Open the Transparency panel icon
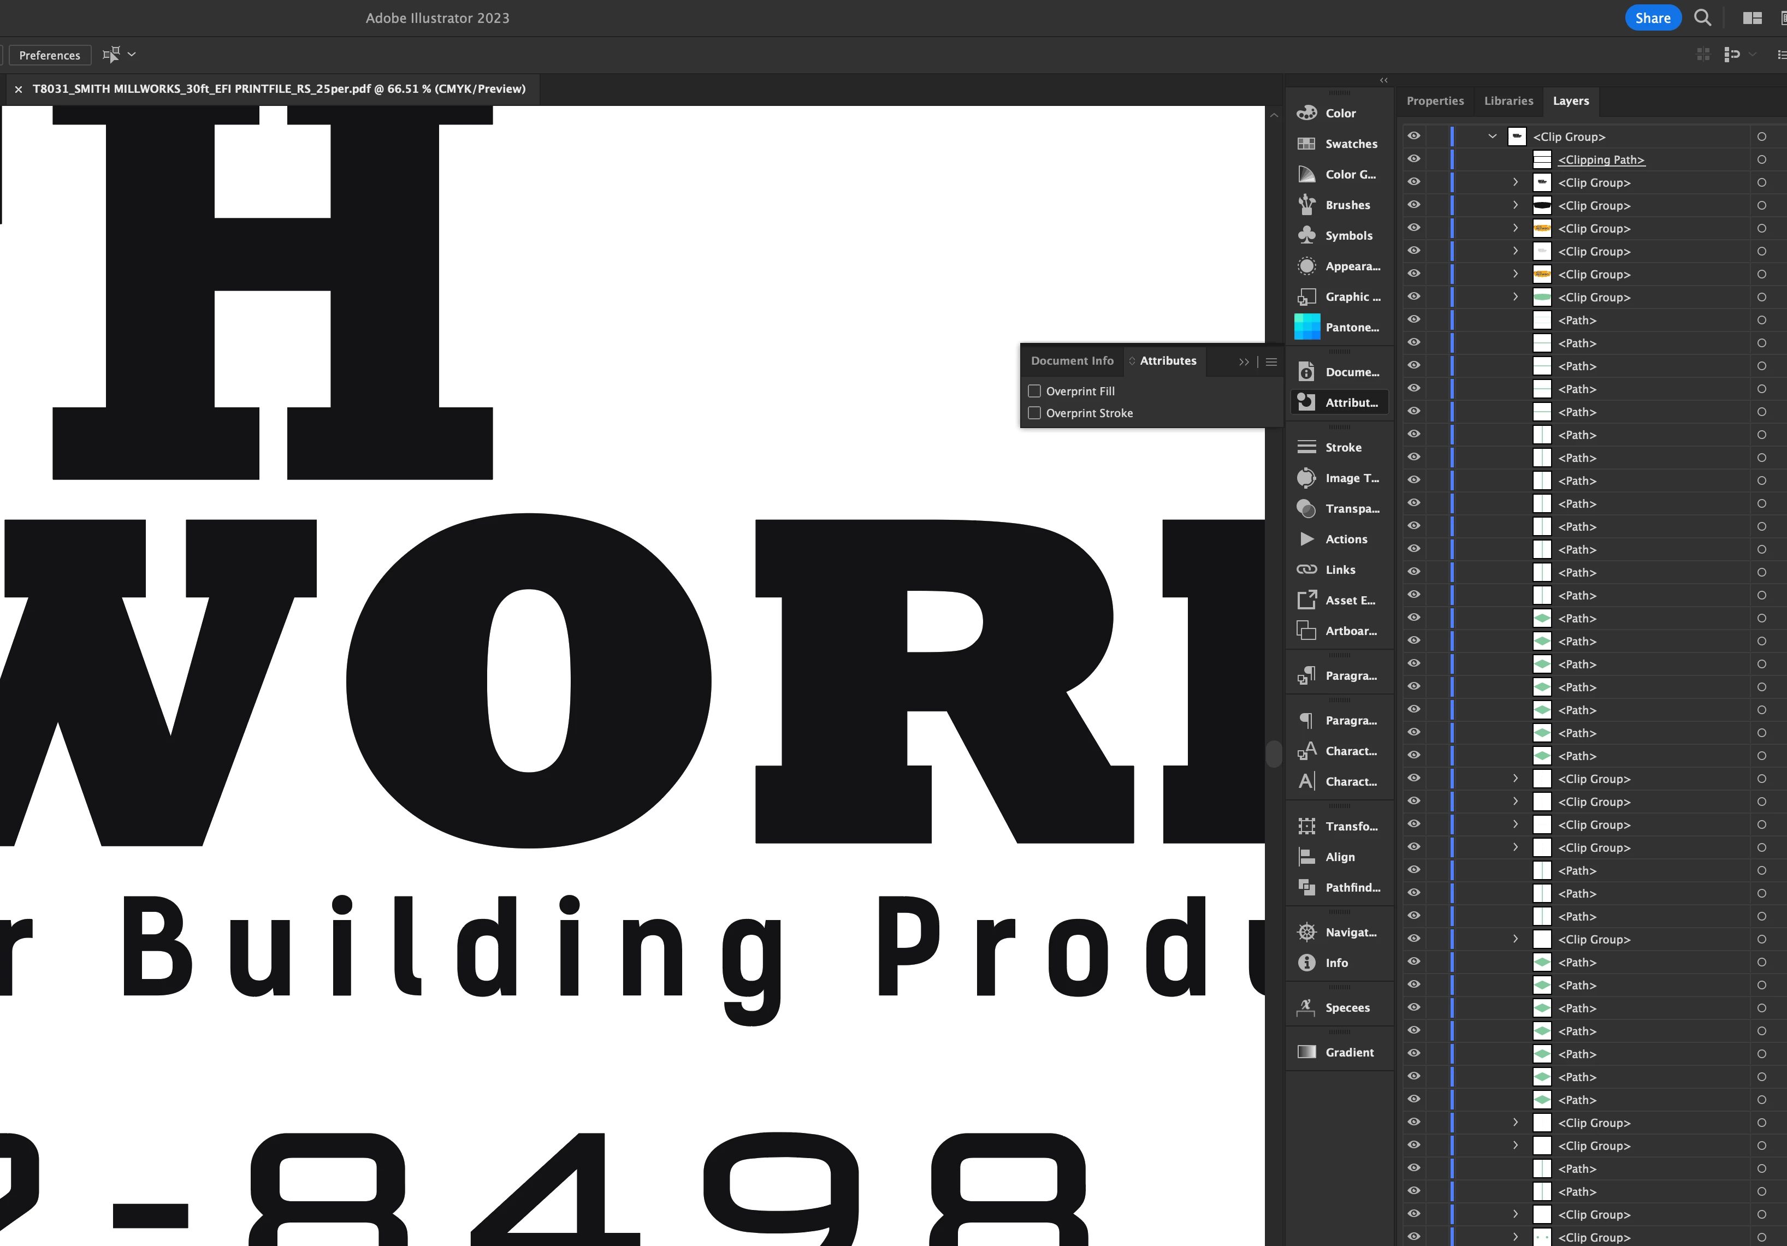 [x=1307, y=508]
